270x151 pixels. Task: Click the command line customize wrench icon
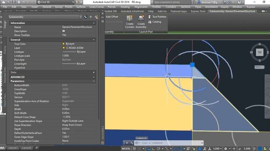(132, 143)
